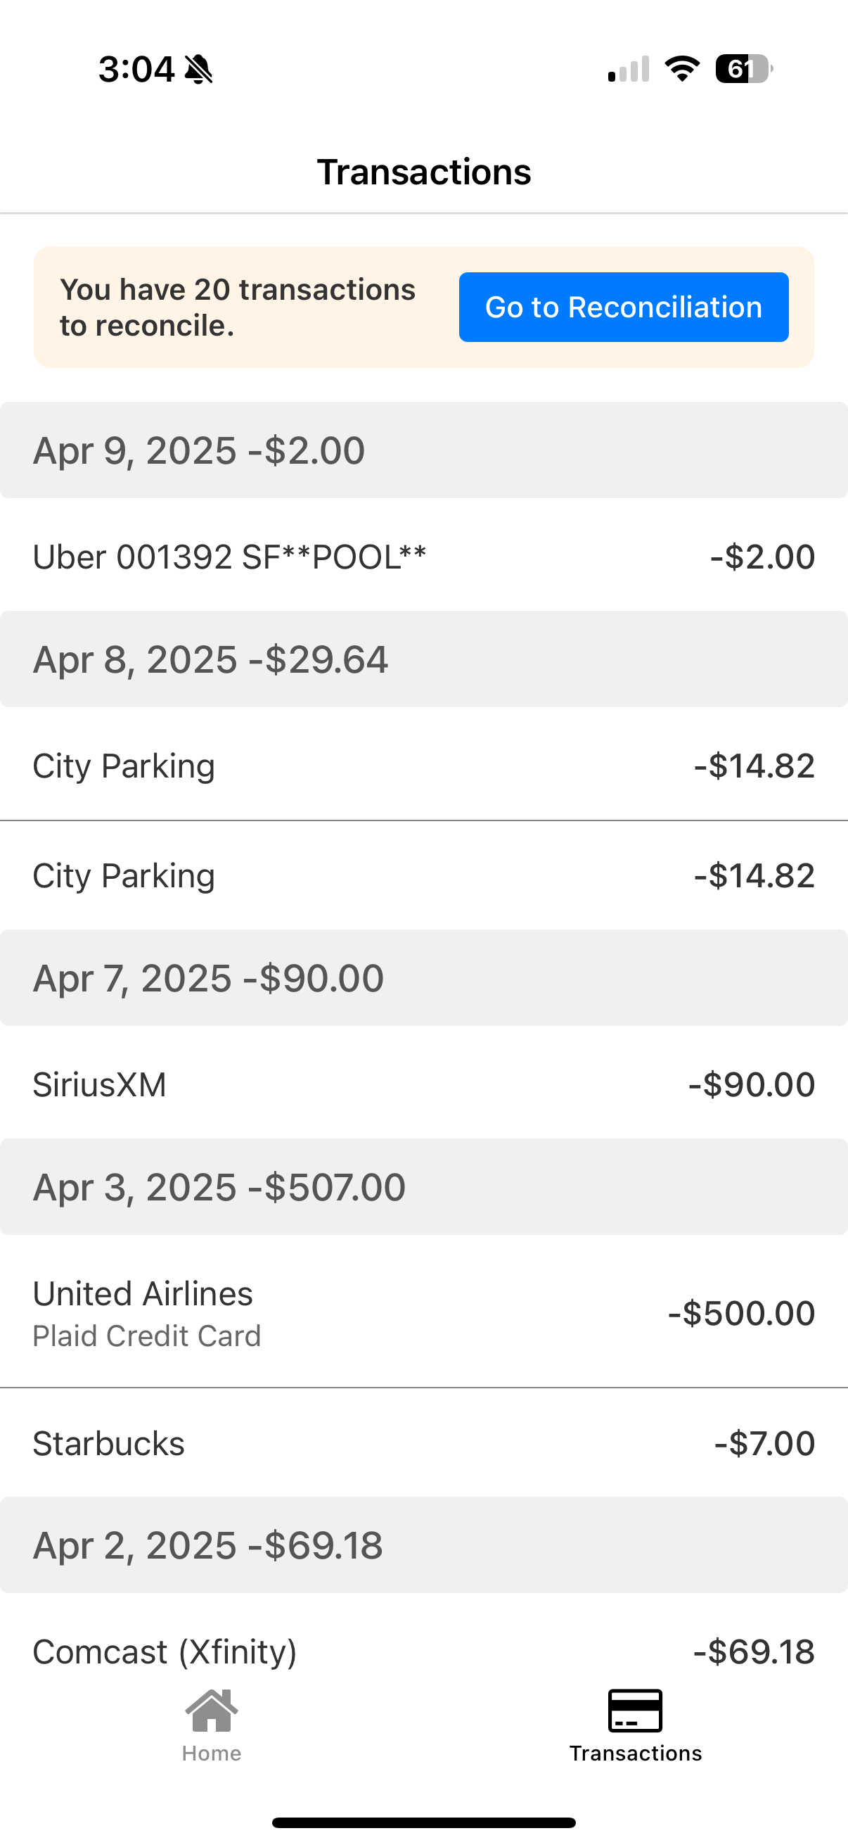This screenshot has width=848, height=1845.
Task: Tap the Apr 9, 2025 date header
Action: point(423,450)
